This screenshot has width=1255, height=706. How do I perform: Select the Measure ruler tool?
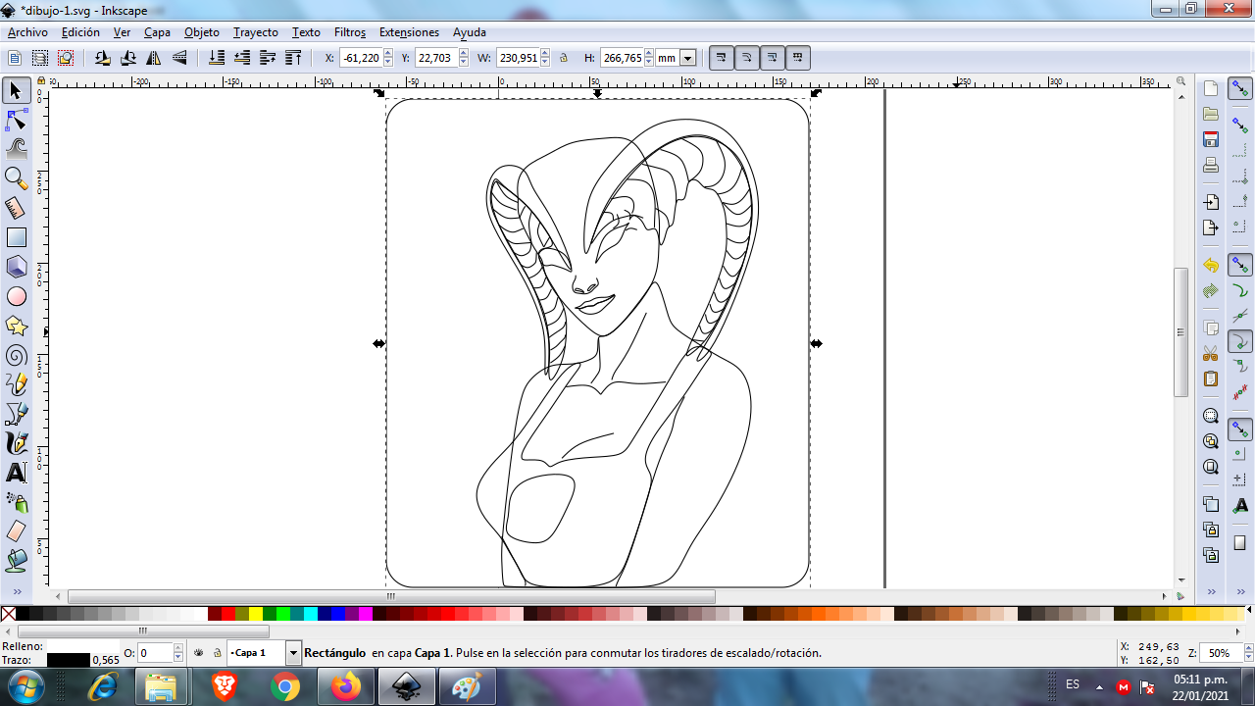[x=16, y=208]
